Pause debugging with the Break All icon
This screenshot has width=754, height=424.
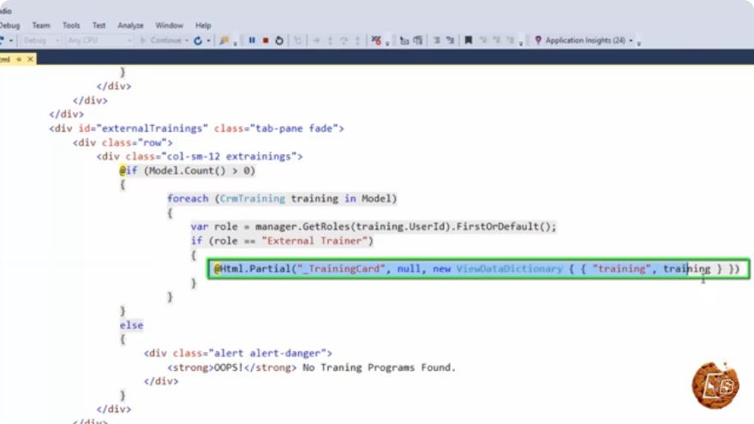pos(252,40)
